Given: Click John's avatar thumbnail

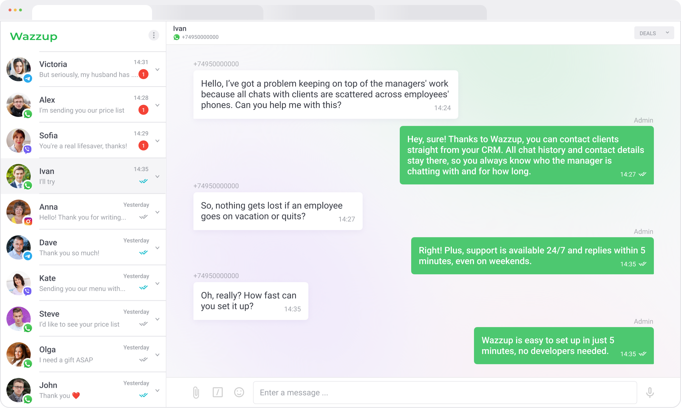Looking at the screenshot, I should click(19, 390).
